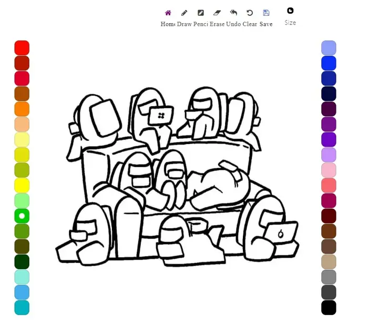
Task: Pick the turquoise swatch at bottom left
Action: click(22, 308)
